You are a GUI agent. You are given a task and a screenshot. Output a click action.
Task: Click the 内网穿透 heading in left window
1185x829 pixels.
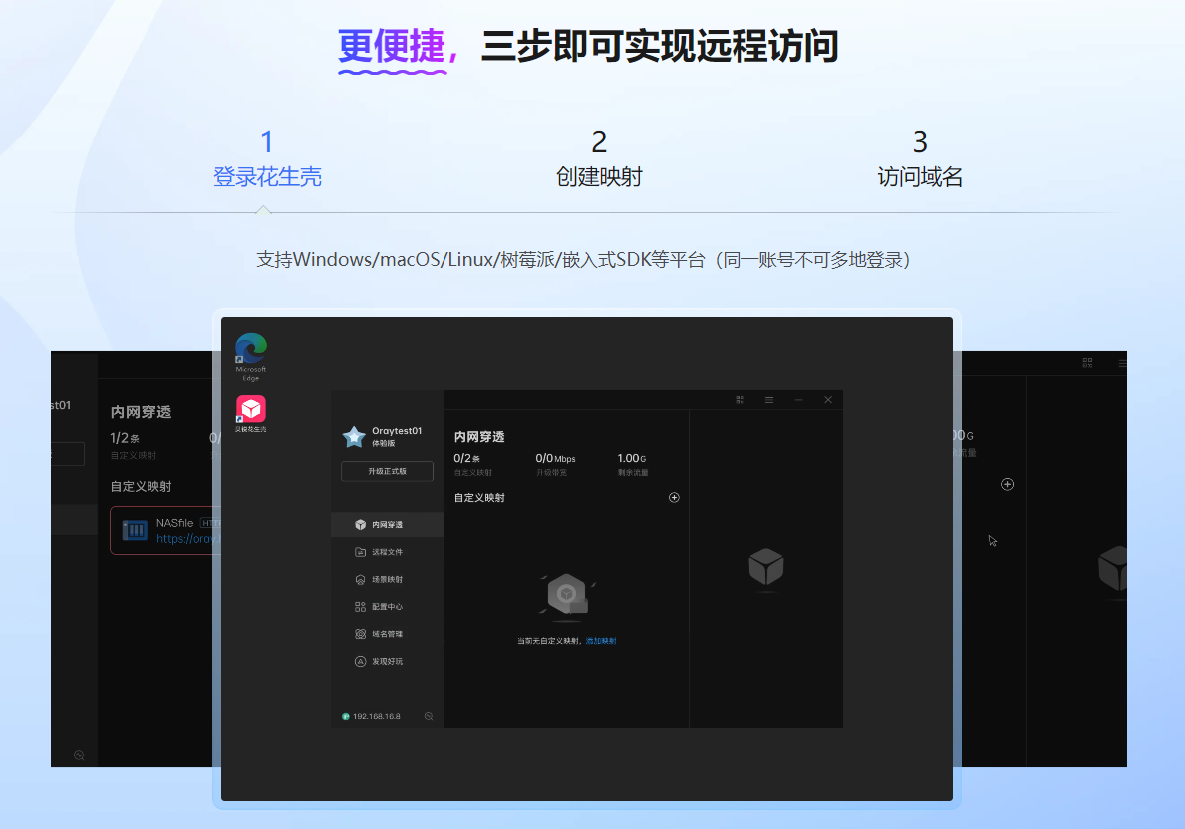[x=141, y=412]
